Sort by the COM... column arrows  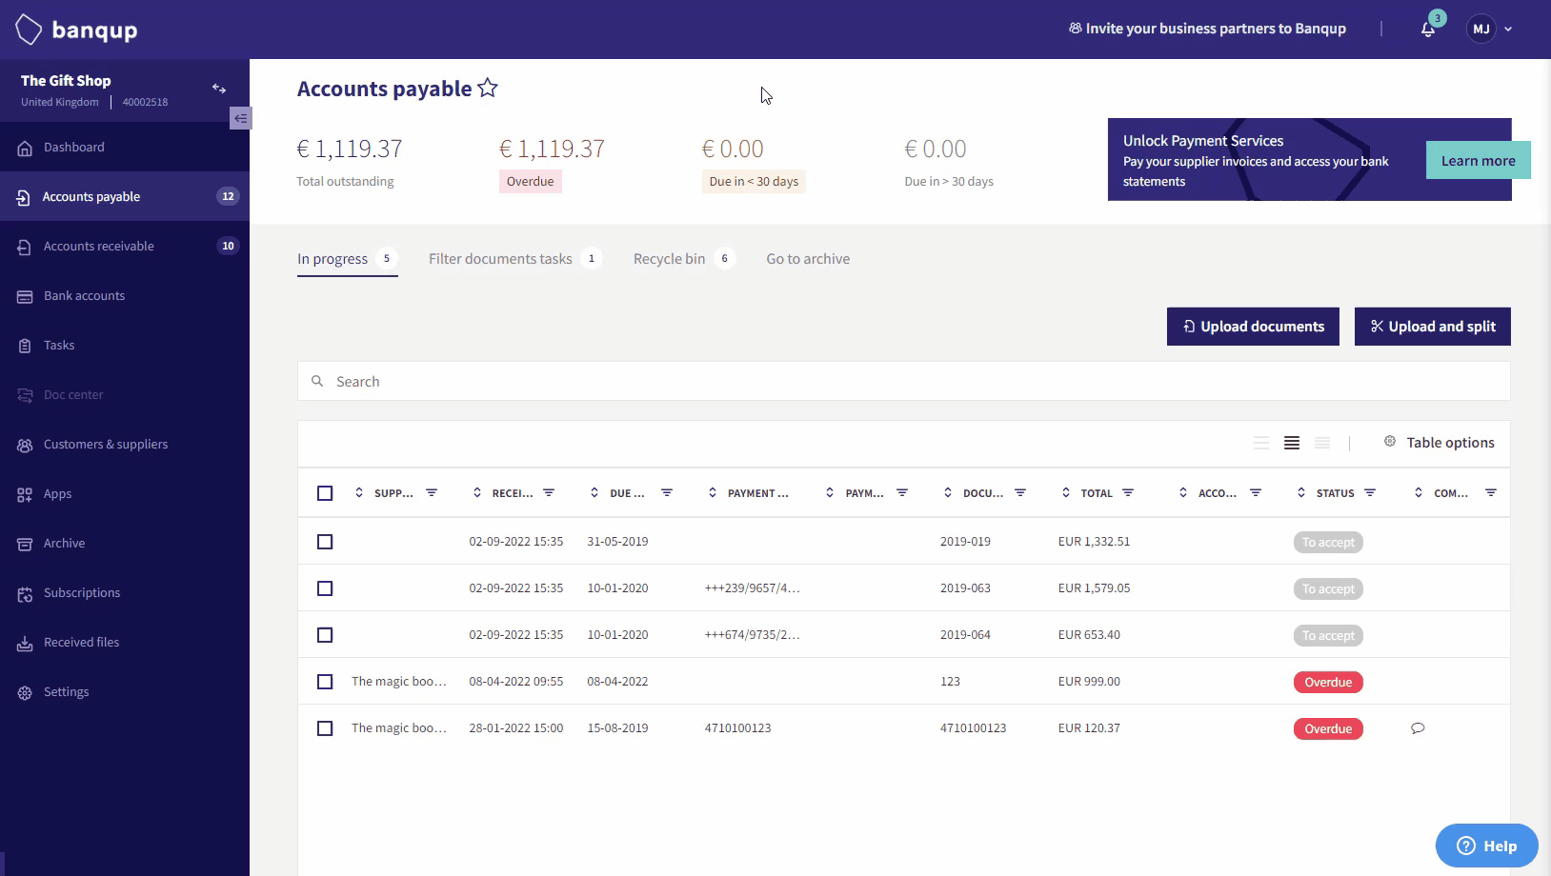click(1419, 492)
